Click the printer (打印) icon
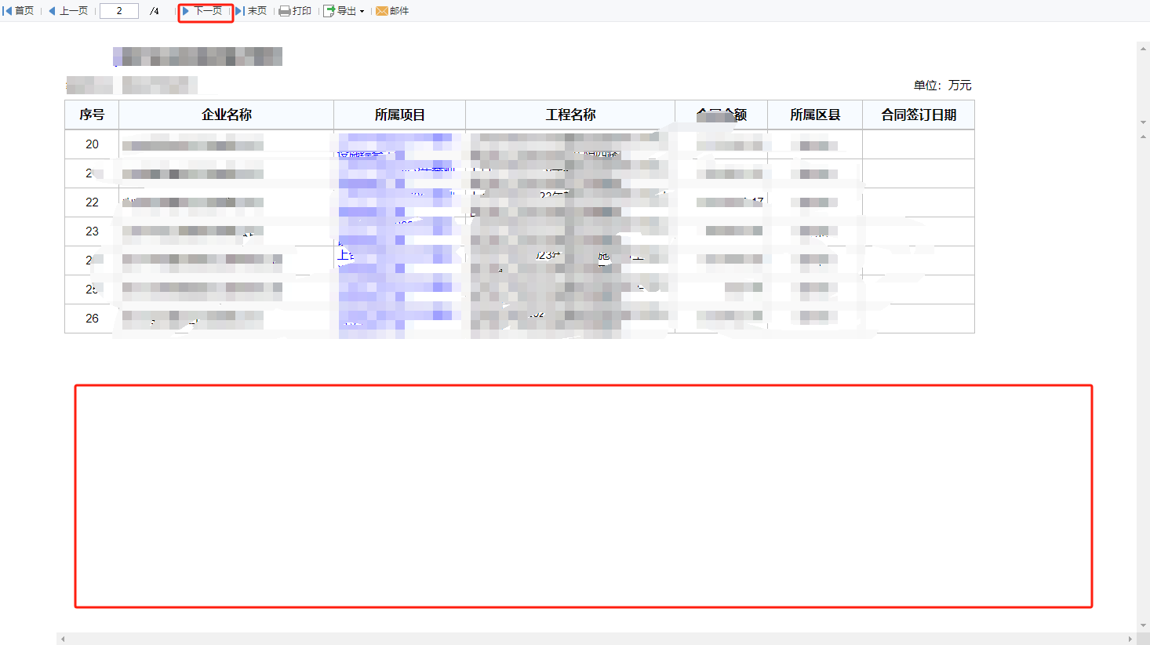The width and height of the screenshot is (1150, 645). pos(285,11)
